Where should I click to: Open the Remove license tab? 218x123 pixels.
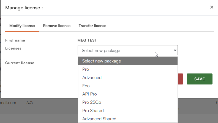[57, 26]
